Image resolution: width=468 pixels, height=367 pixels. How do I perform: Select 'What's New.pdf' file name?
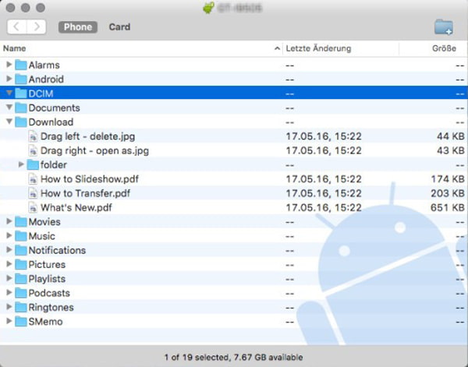click(76, 208)
